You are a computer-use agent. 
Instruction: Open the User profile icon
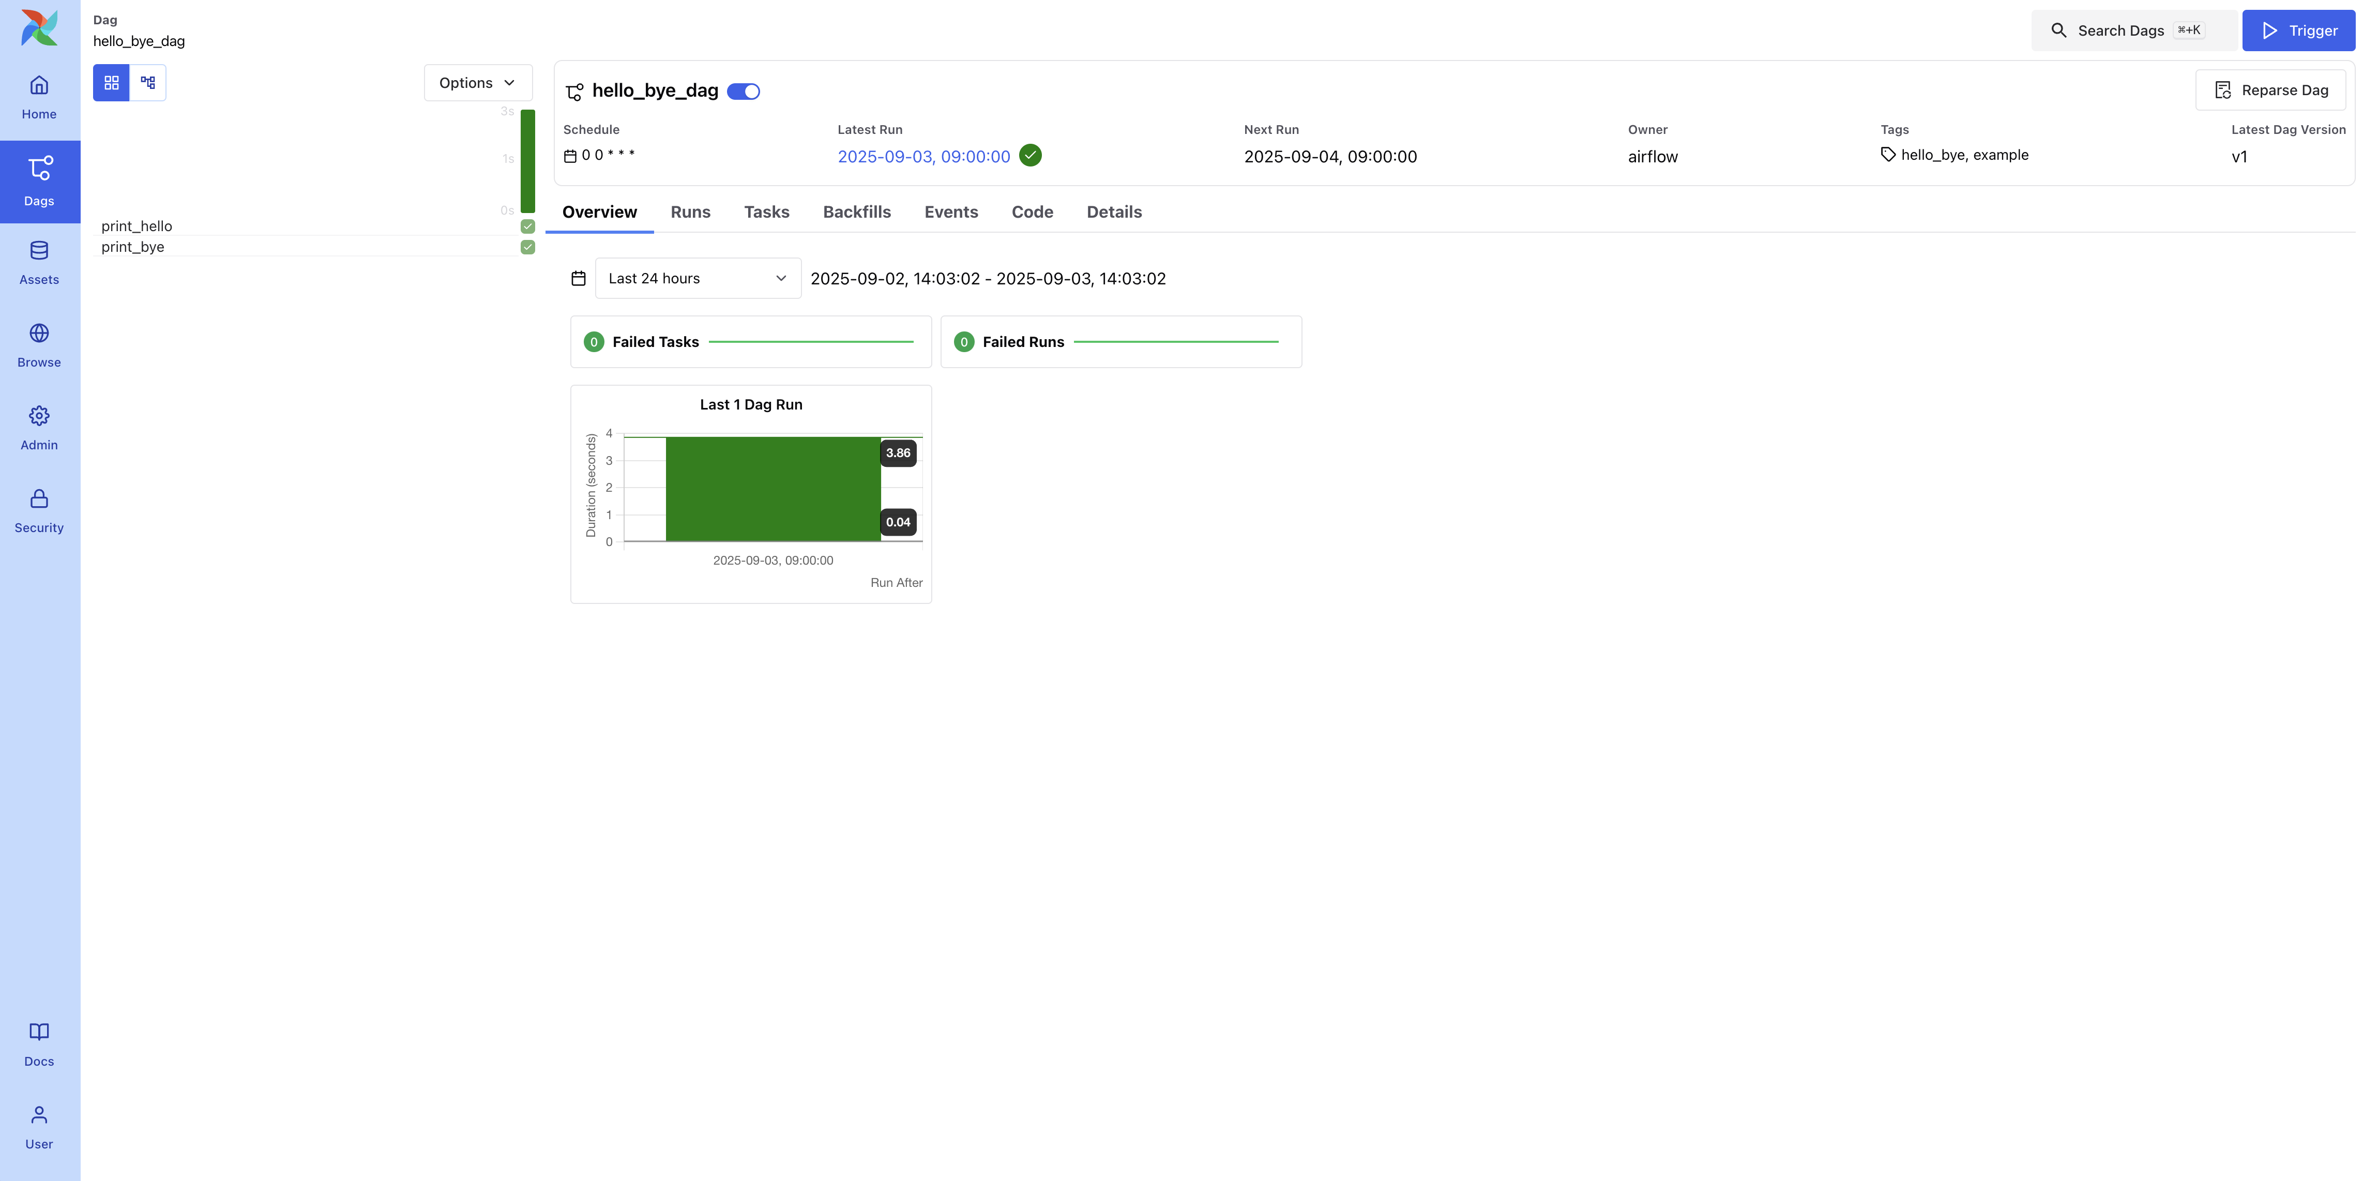coord(39,1127)
